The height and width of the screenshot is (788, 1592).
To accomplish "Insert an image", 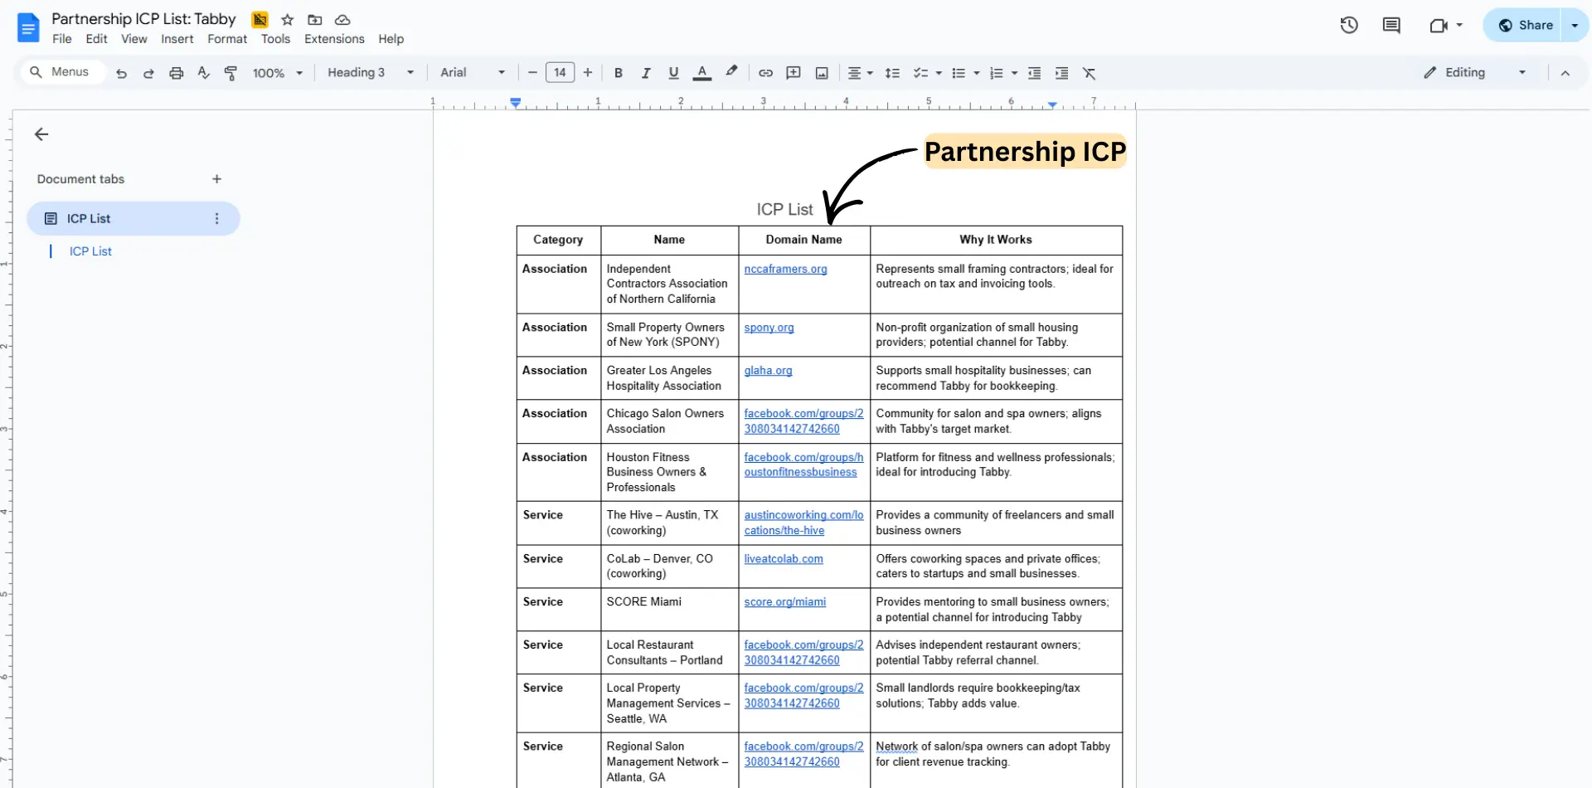I will [x=820, y=73].
